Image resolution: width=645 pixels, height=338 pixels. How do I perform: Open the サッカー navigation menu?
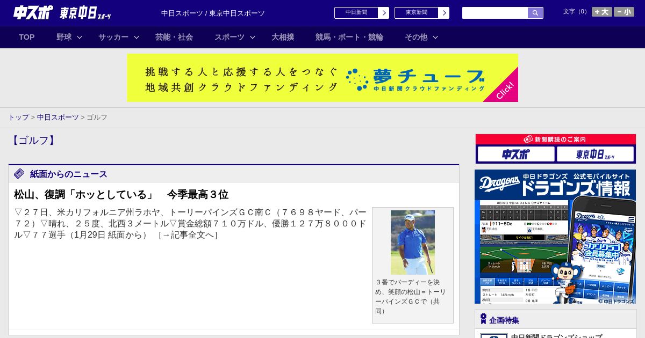pos(113,37)
